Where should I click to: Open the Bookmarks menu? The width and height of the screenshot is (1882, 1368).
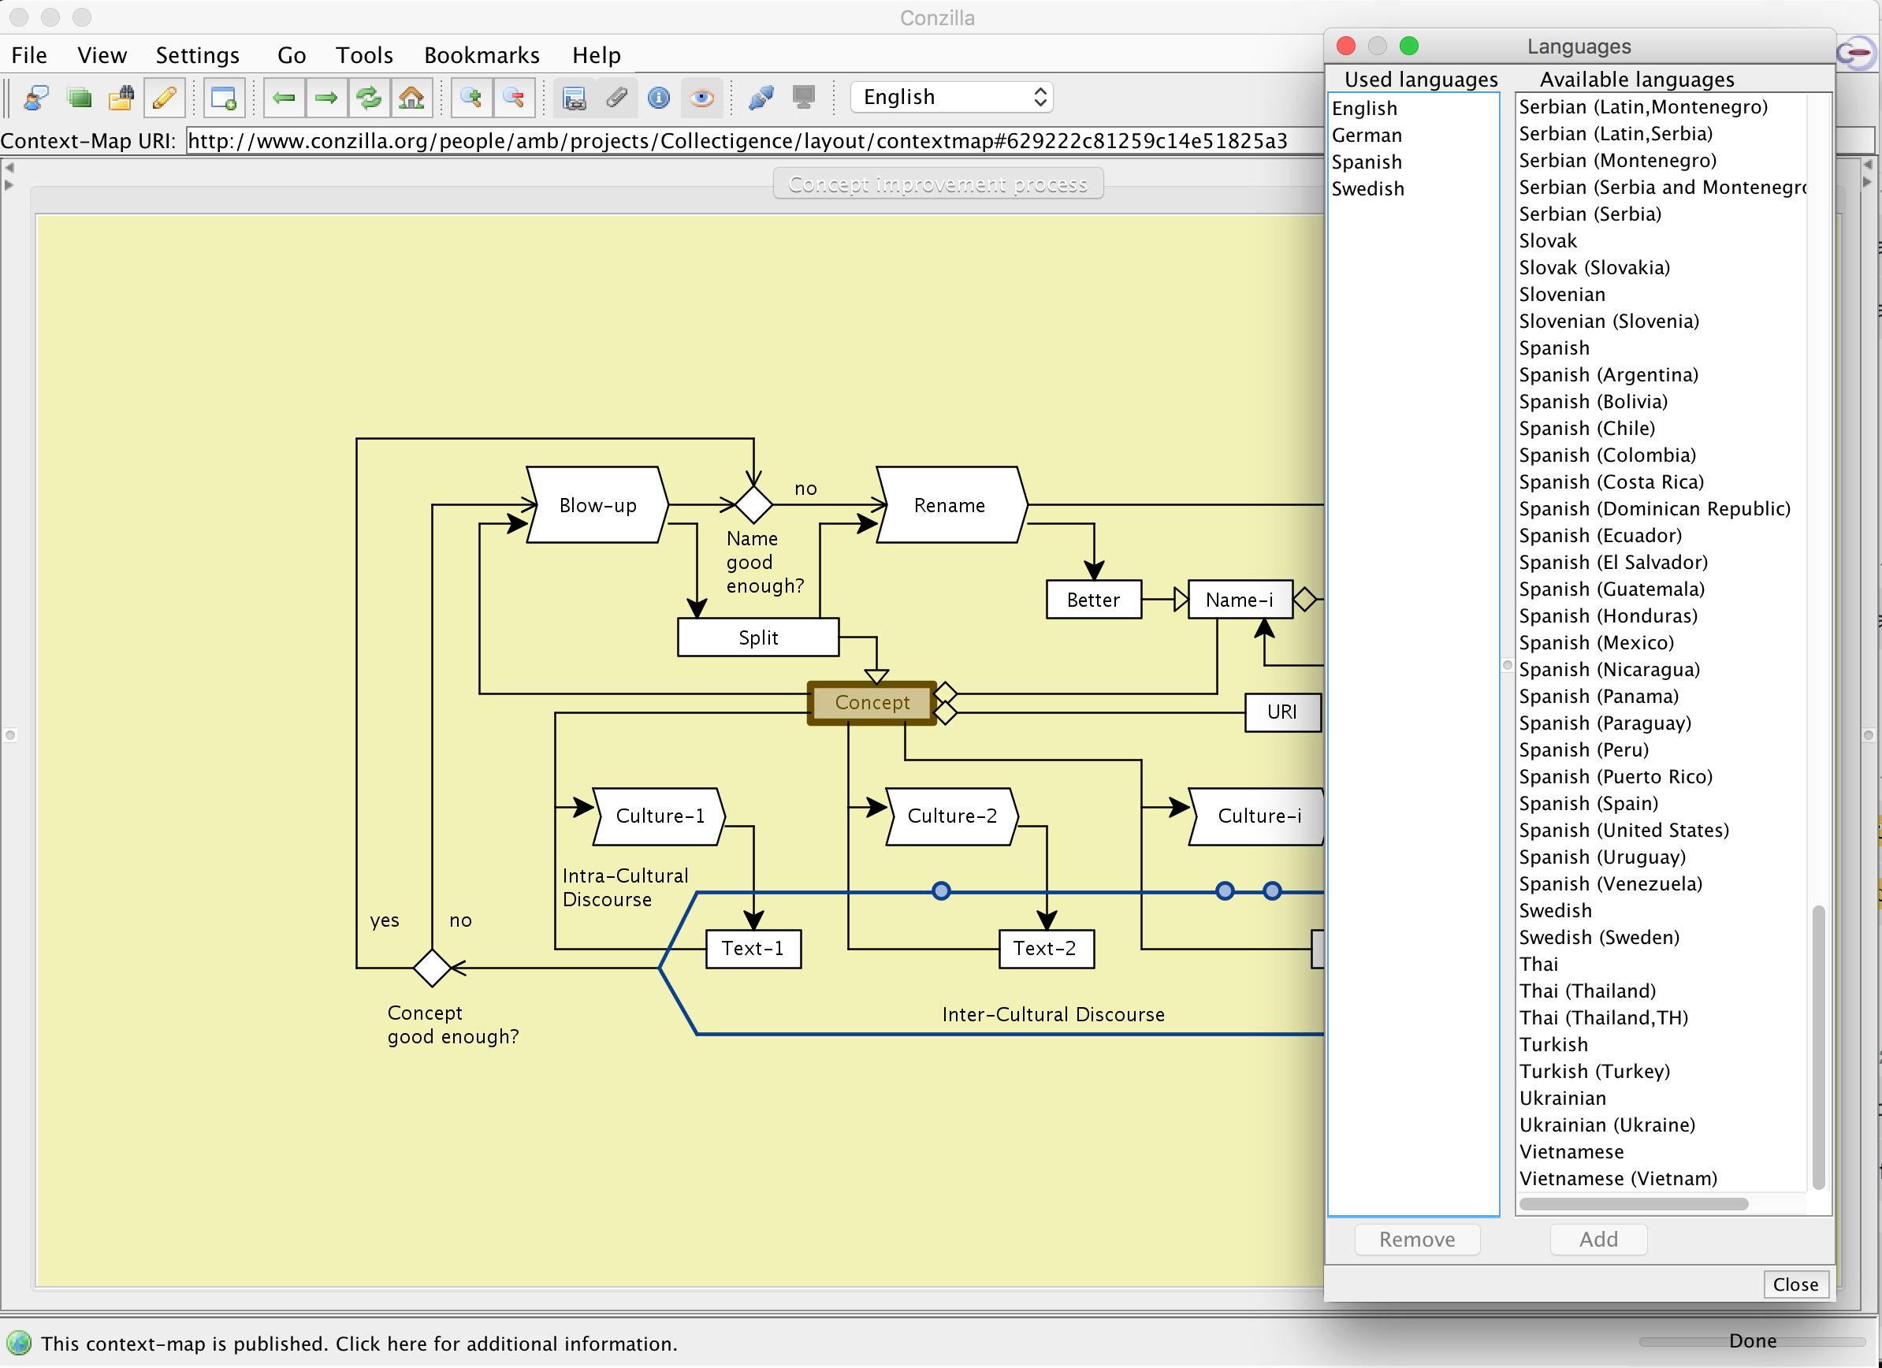click(482, 54)
